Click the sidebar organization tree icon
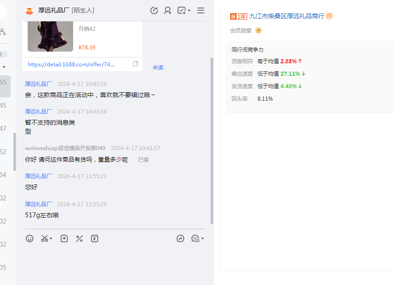The height and width of the screenshot is (285, 393). click(3, 32)
